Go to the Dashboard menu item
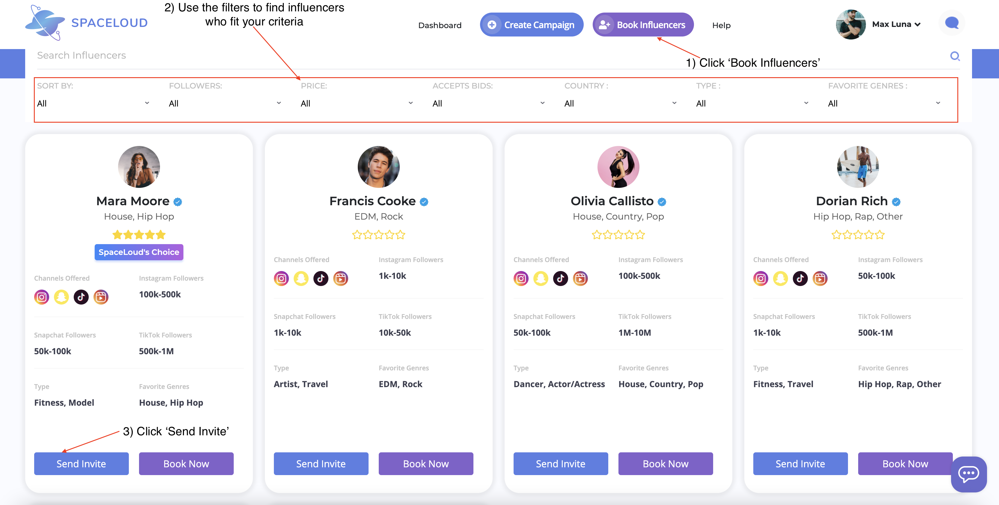This screenshot has width=999, height=505. [440, 25]
